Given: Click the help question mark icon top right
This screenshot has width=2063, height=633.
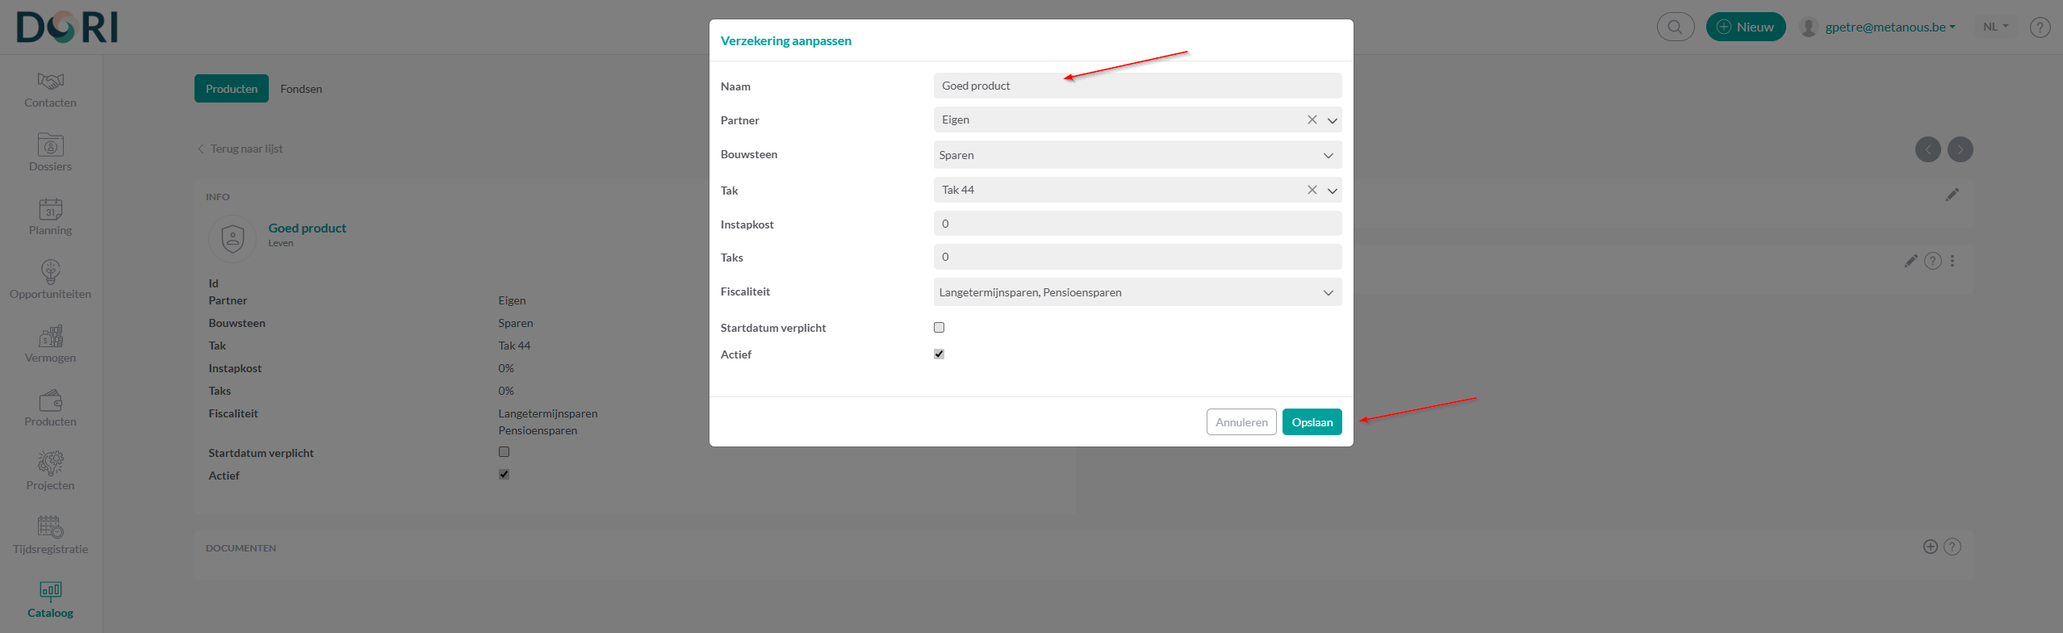Looking at the screenshot, I should [x=2040, y=27].
